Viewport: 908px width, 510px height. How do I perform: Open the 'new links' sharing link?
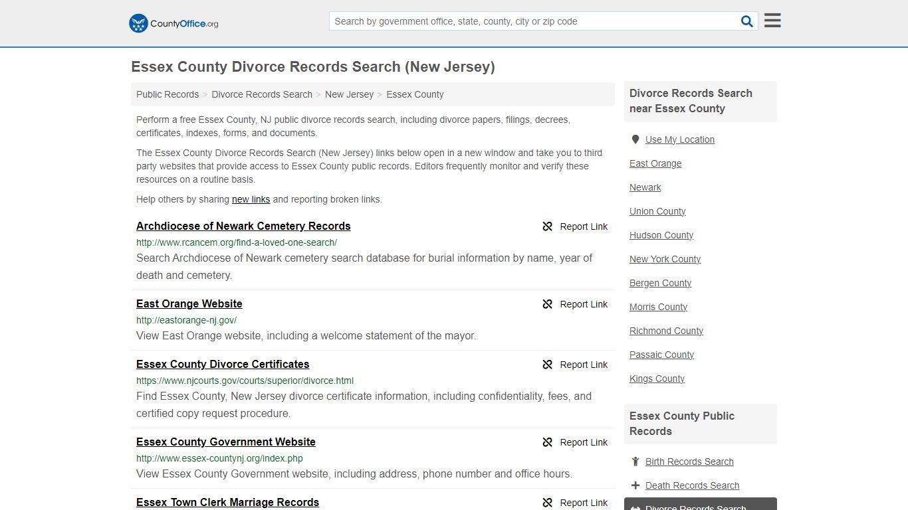(x=251, y=199)
